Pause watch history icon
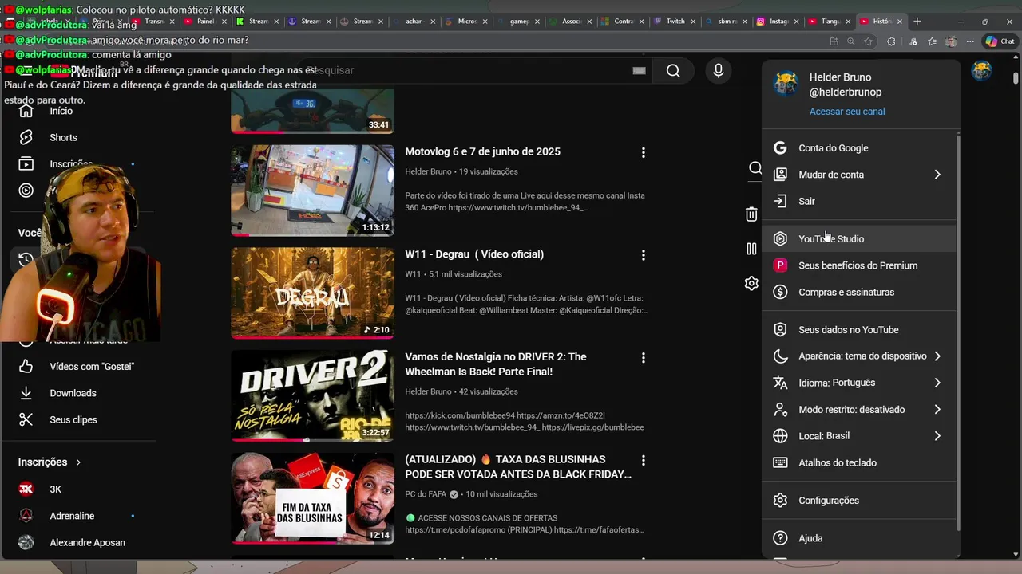The height and width of the screenshot is (574, 1022). (751, 249)
